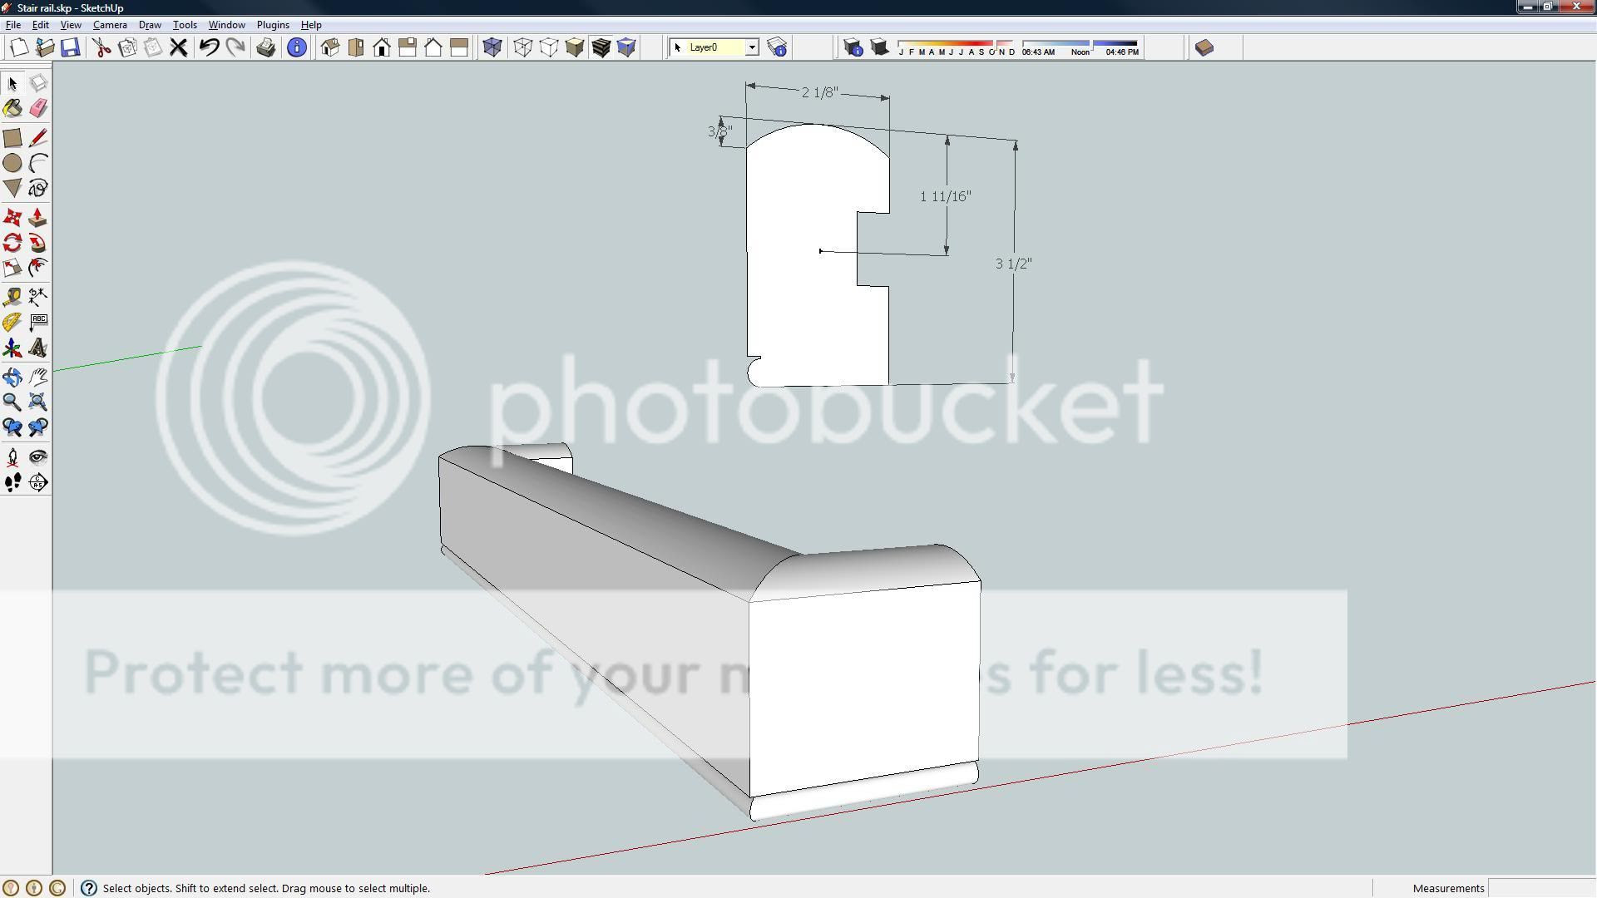Open a file via folder icon

click(x=45, y=47)
